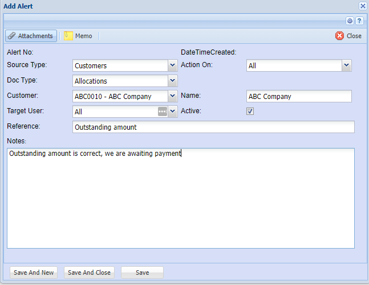Focus the Reference text field
369x285 pixels.
pyautogui.click(x=213, y=127)
